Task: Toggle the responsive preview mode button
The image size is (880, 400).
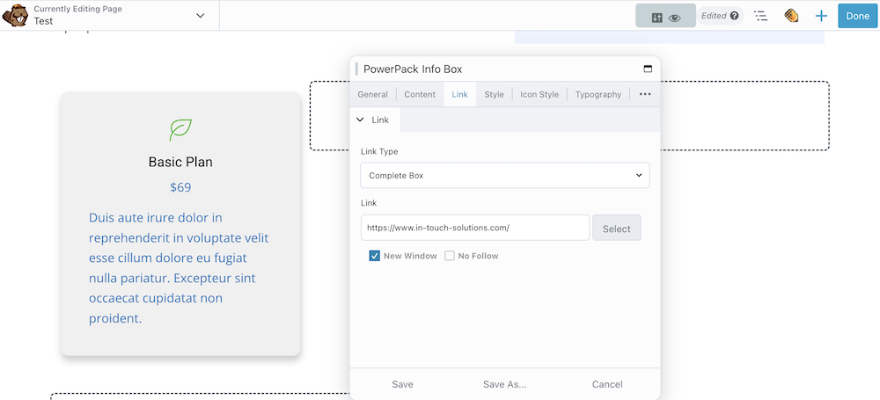Action: pyautogui.click(x=665, y=16)
